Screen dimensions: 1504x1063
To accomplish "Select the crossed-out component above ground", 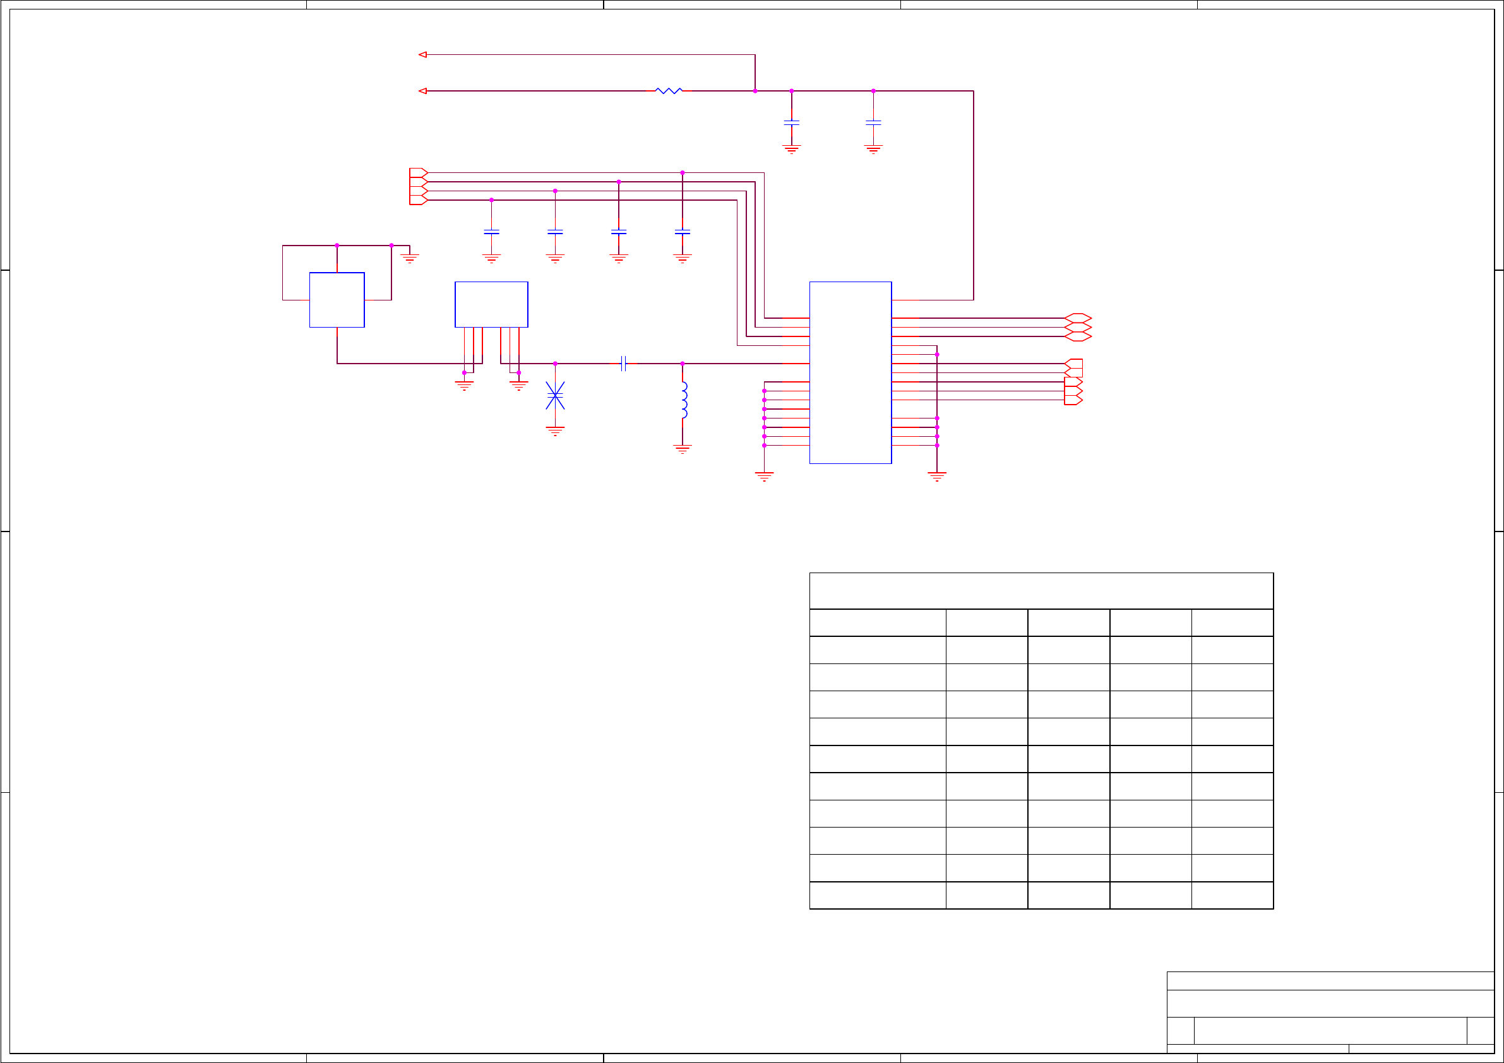I will [x=555, y=396].
